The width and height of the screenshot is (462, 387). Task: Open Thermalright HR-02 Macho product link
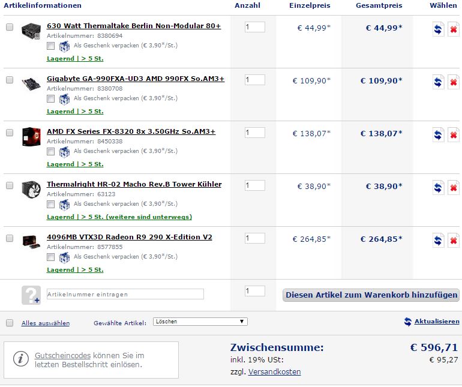point(134,184)
